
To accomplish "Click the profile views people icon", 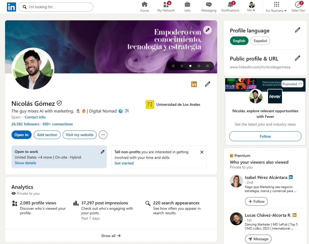I will click(14, 203).
